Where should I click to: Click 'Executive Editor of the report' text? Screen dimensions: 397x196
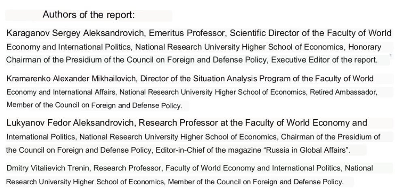click(x=324, y=60)
